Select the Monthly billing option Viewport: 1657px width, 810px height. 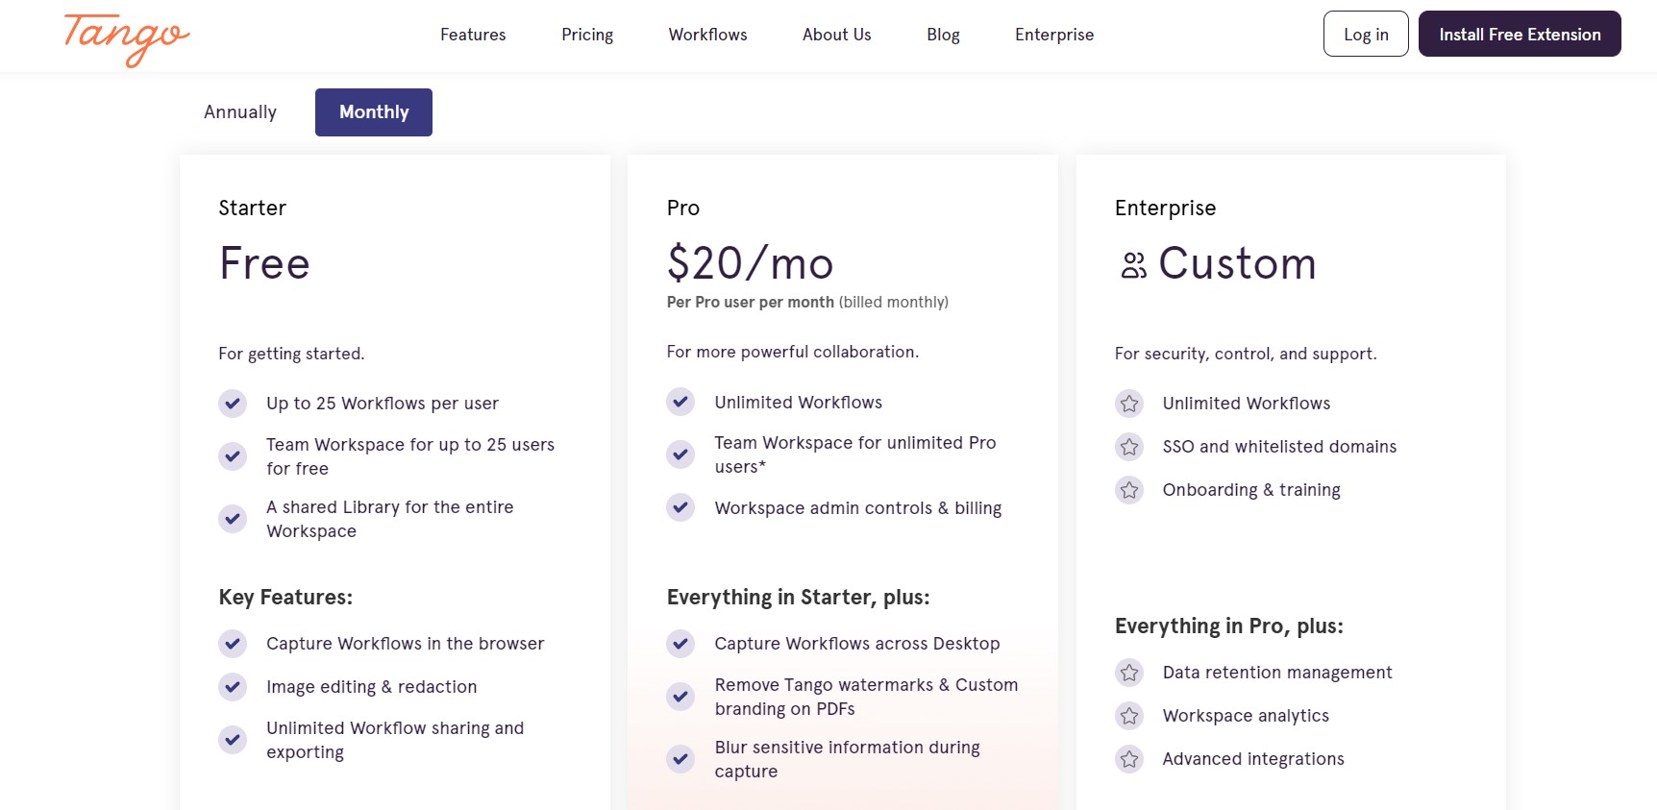[374, 112]
